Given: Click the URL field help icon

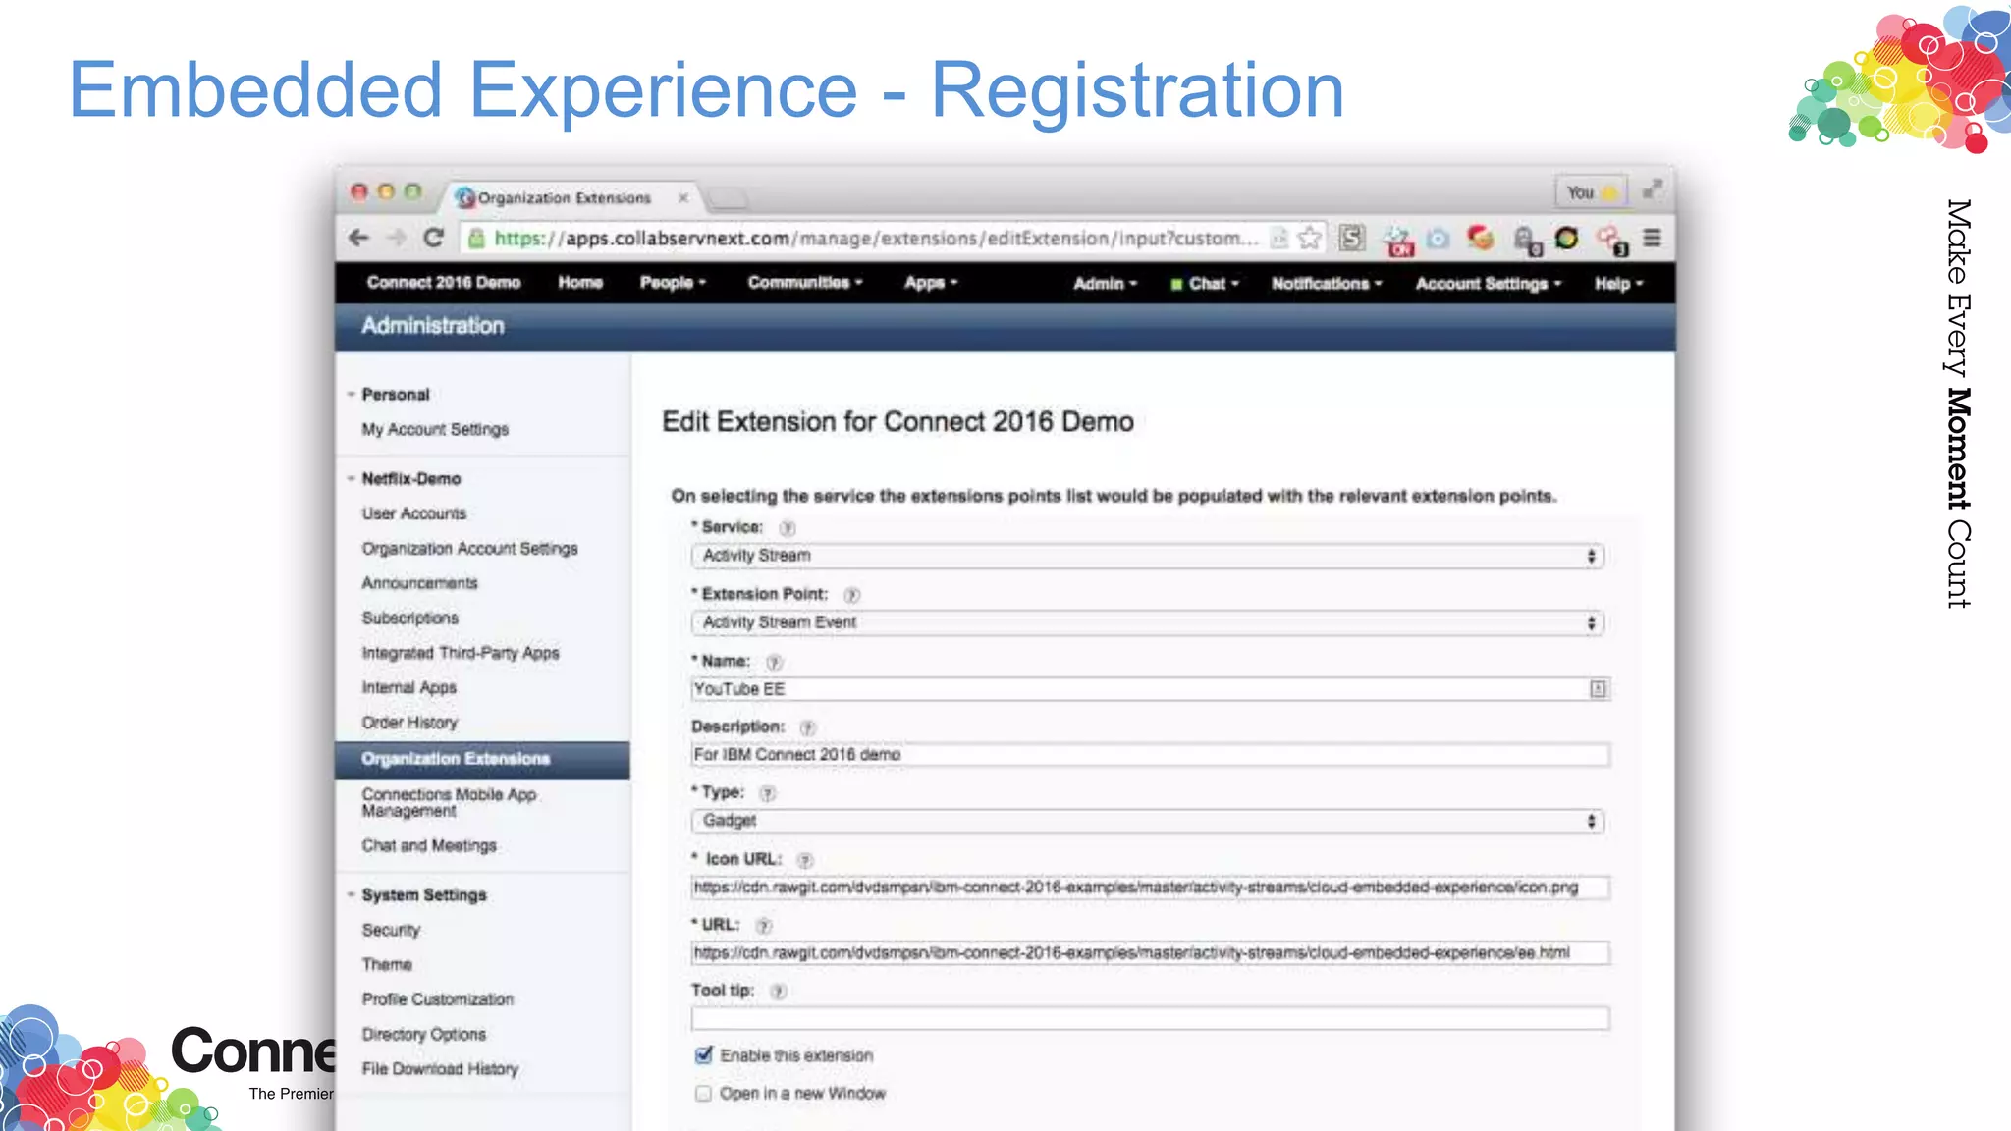Looking at the screenshot, I should [x=764, y=926].
